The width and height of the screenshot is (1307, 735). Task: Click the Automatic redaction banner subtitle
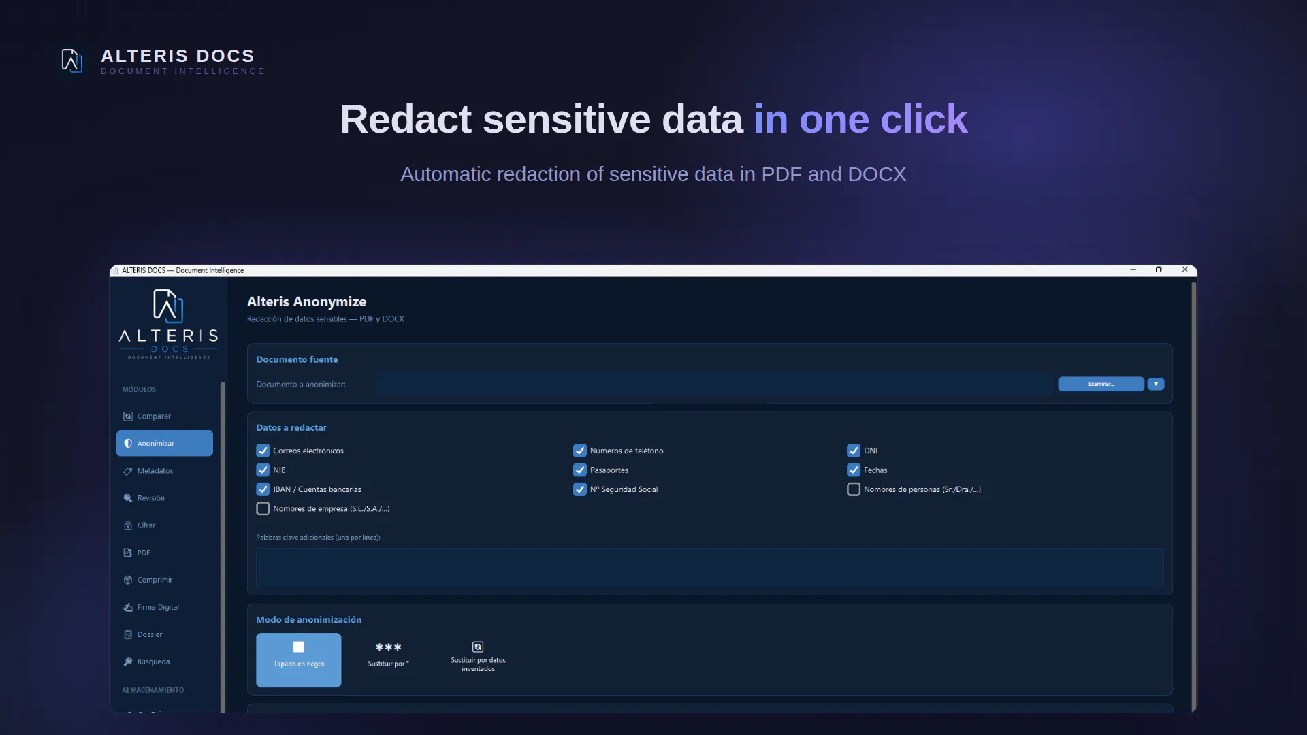click(x=653, y=175)
